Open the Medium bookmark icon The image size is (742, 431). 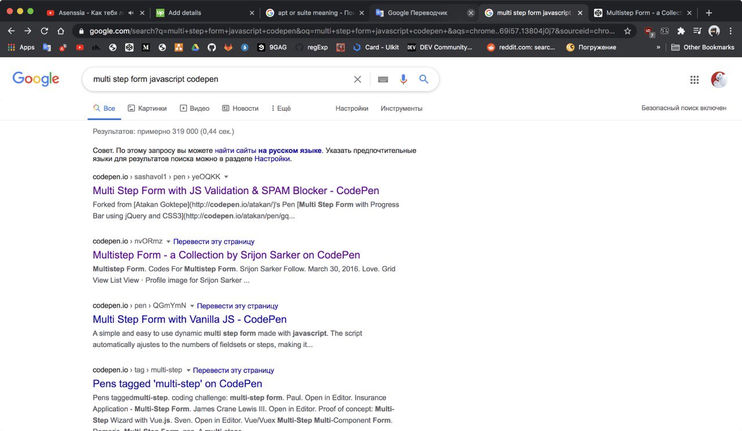(146, 48)
